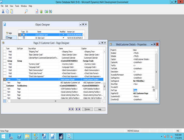The width and height of the screenshot is (184, 140).
Task: Open the dark blue chart taskbar app
Action: point(61,136)
